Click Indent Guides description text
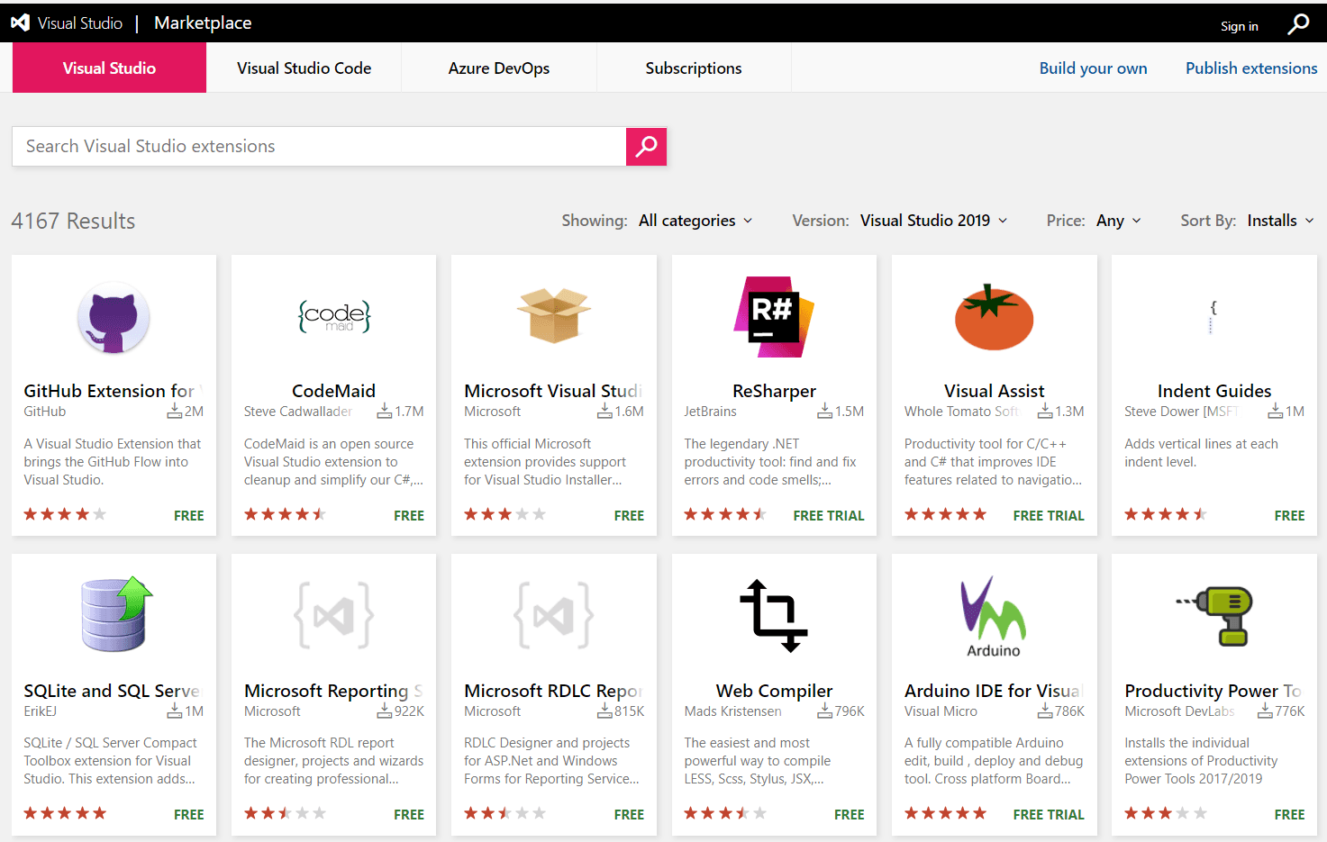This screenshot has height=842, width=1327. click(x=1201, y=453)
